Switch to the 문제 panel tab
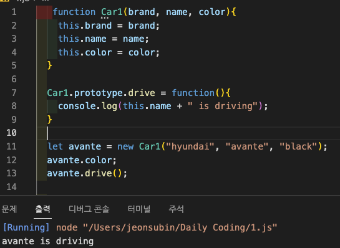 9,209
